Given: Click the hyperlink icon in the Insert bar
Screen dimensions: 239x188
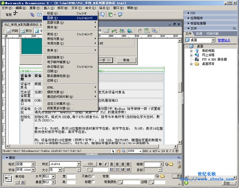Looking at the screenshot, I should coord(32,15).
